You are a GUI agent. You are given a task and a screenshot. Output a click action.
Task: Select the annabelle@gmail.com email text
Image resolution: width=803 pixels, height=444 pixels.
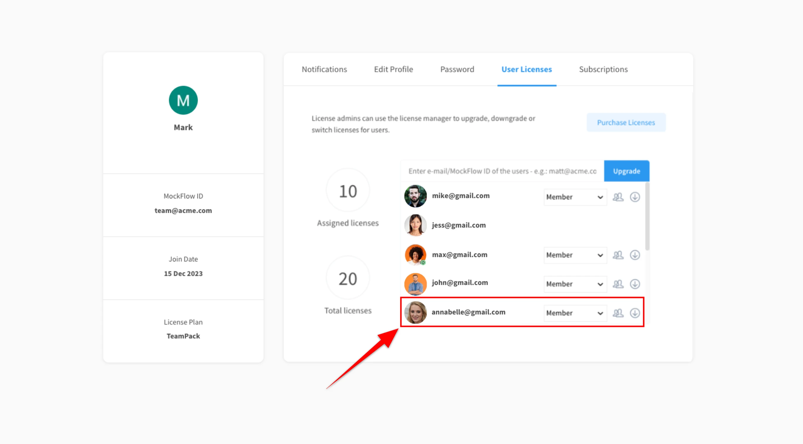click(x=468, y=312)
